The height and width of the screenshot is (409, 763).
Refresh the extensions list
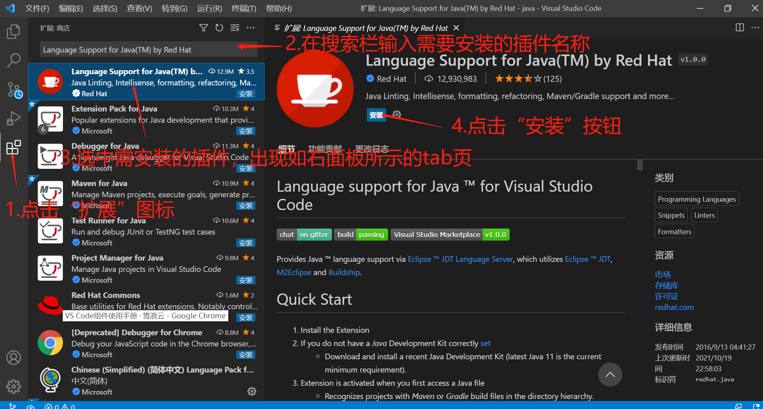pos(219,28)
